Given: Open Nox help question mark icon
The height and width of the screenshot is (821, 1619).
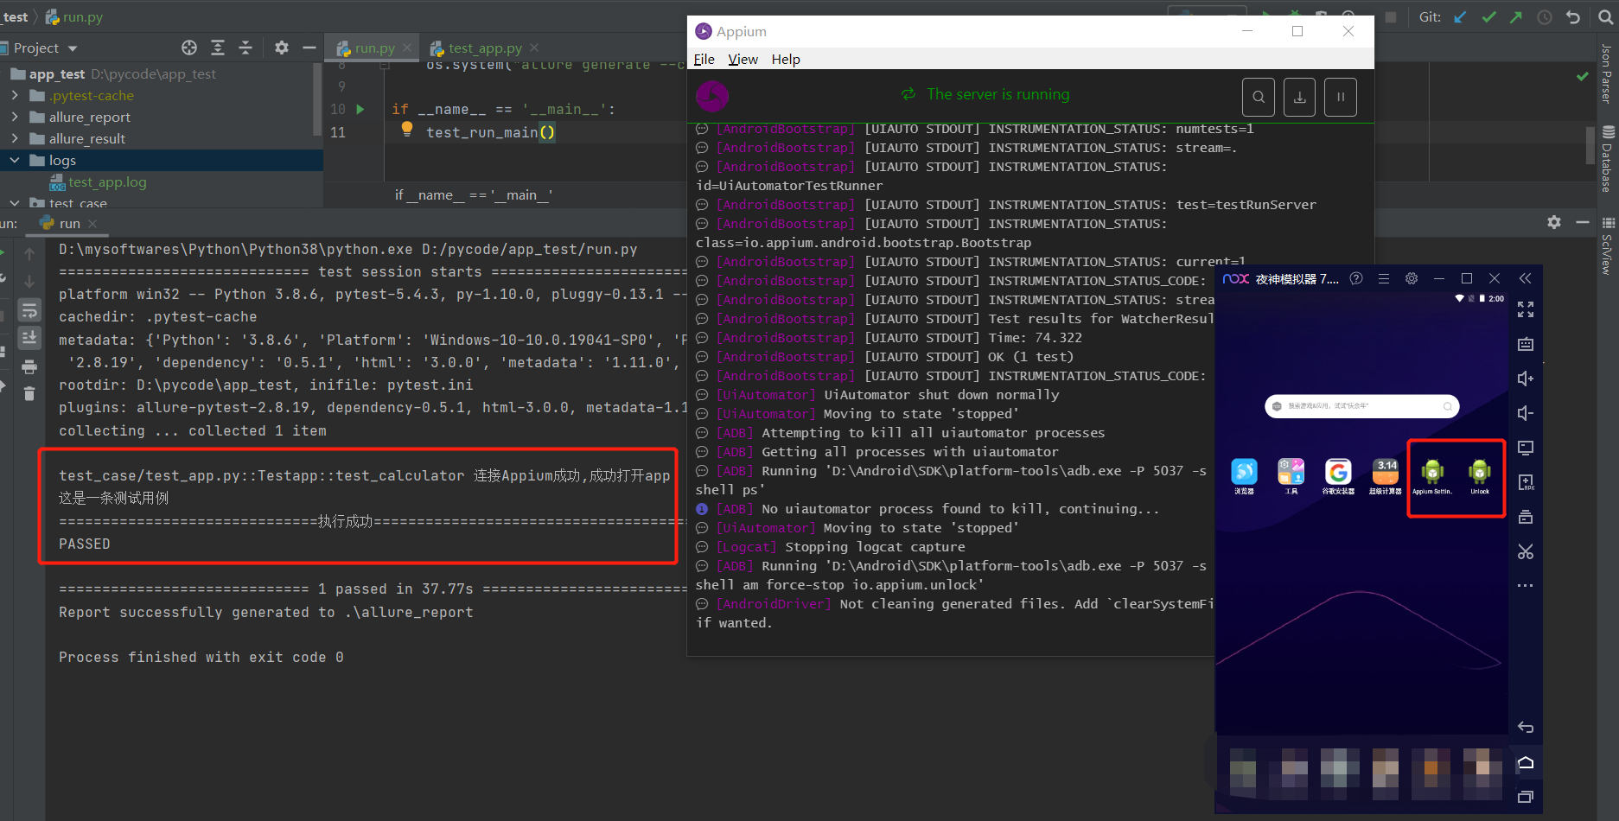Looking at the screenshot, I should [x=1356, y=278].
